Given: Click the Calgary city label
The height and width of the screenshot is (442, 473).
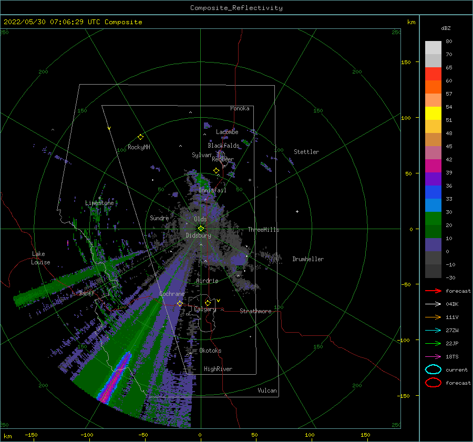Looking at the screenshot, I should pyautogui.click(x=205, y=309).
